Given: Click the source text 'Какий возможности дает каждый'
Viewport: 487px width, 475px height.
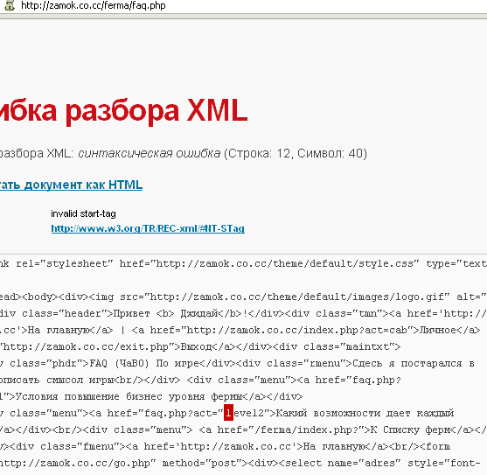Looking at the screenshot, I should coord(365,413).
